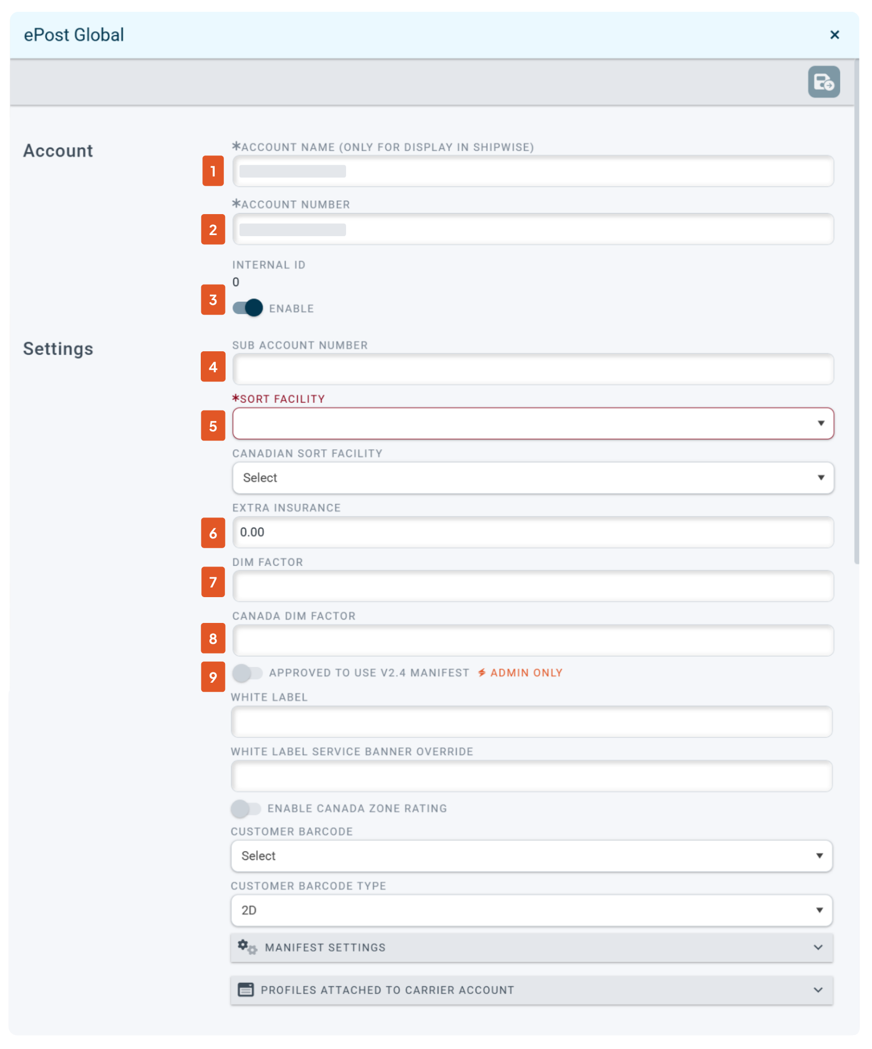This screenshot has width=872, height=1049.
Task: Click the Extra Insurance field
Action: pos(533,532)
